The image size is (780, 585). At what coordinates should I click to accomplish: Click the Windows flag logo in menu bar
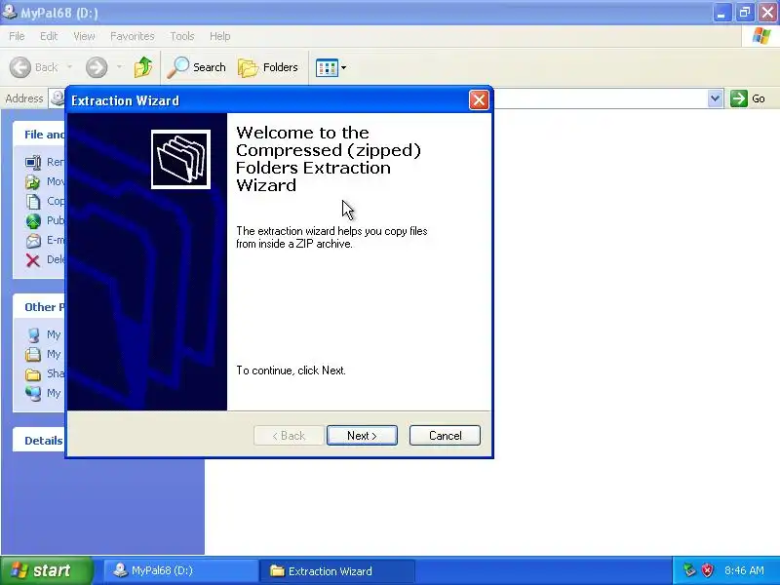(761, 36)
